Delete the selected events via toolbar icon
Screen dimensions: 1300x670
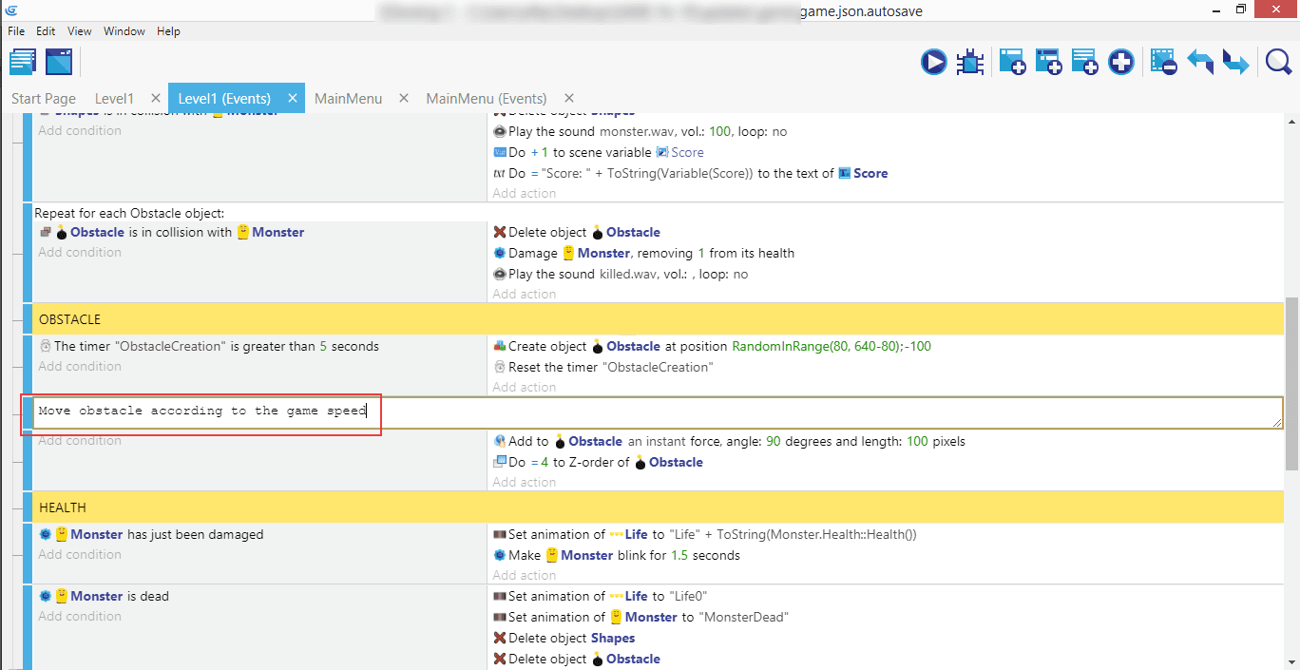pyautogui.click(x=1163, y=63)
